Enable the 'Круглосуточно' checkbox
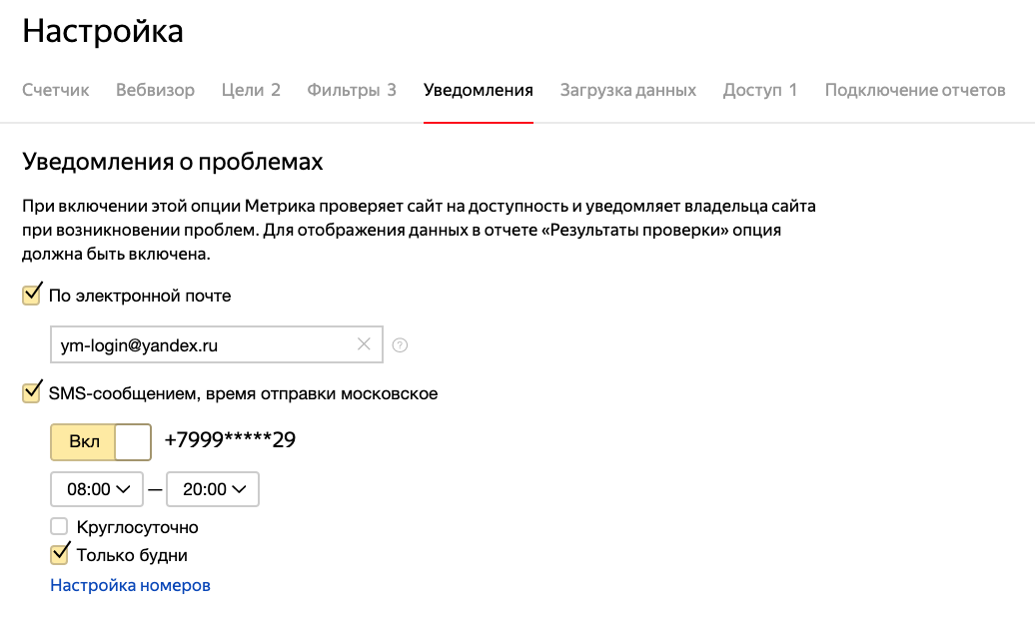Image resolution: width=1035 pixels, height=619 pixels. click(59, 526)
